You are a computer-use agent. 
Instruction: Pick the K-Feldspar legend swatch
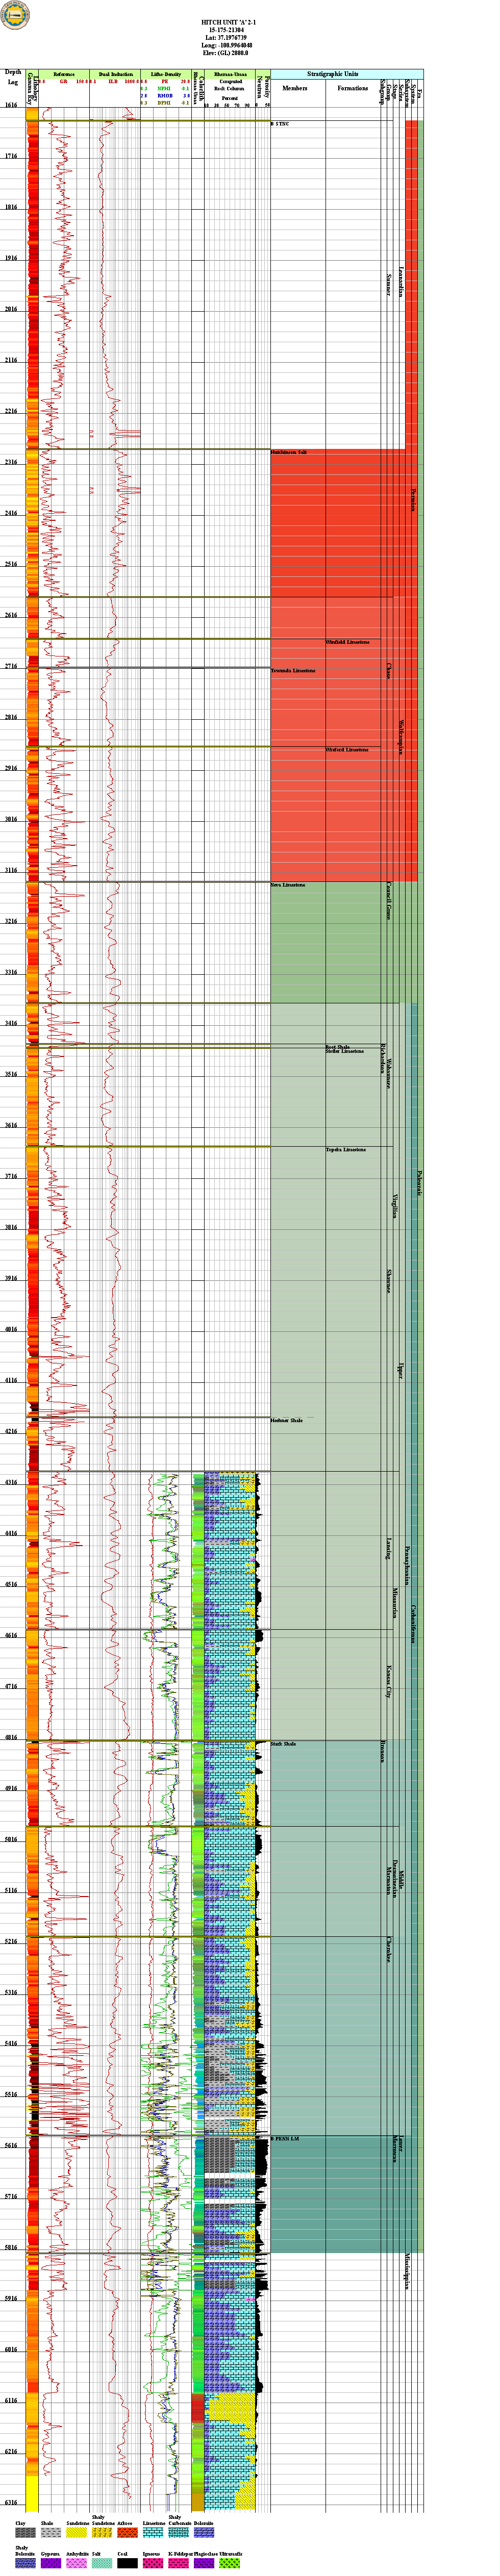(179, 2563)
